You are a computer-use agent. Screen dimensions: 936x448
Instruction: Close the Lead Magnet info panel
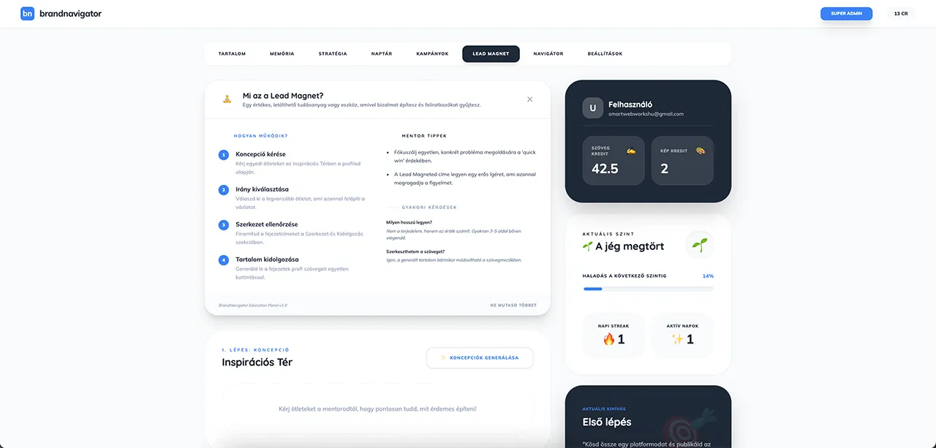[530, 99]
